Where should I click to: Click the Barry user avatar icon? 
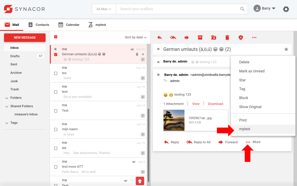[257, 8]
